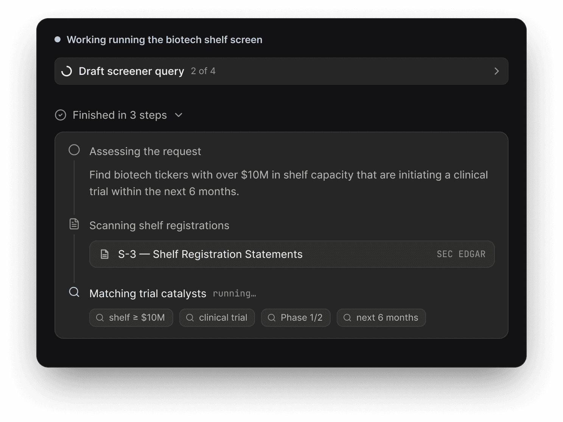Collapse the Finished in 3 steps chevron
The height and width of the screenshot is (422, 563).
tap(179, 115)
